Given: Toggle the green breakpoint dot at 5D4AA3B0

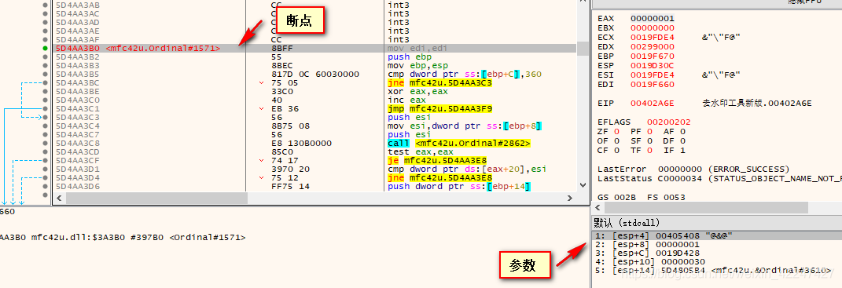Looking at the screenshot, I should 45,49.
